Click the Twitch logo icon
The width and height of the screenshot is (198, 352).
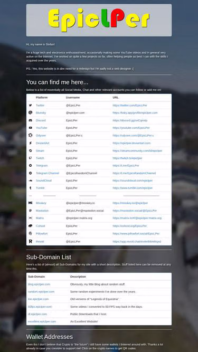pyautogui.click(x=30, y=158)
